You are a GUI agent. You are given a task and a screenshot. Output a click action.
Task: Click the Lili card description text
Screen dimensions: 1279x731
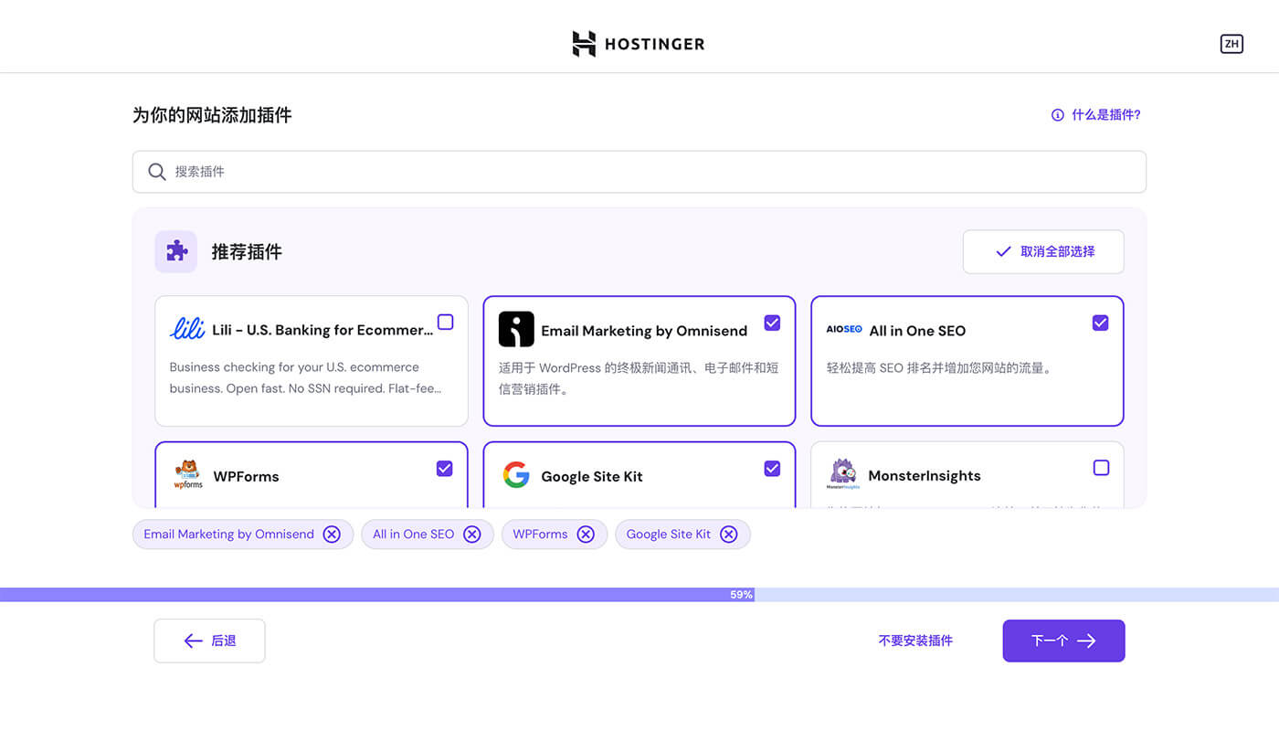(x=306, y=377)
